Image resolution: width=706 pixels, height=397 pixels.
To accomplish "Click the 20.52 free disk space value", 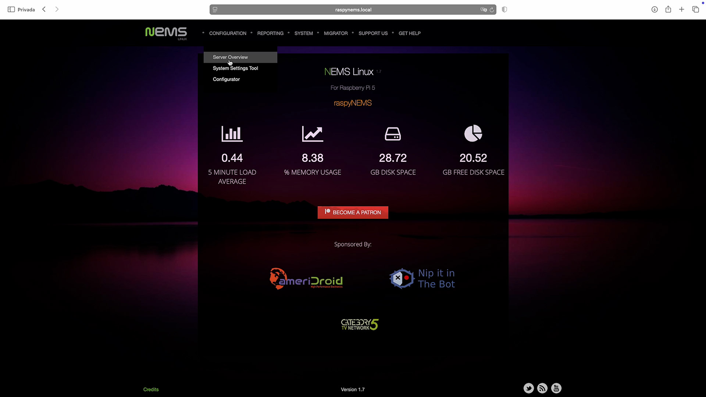I will 473,158.
